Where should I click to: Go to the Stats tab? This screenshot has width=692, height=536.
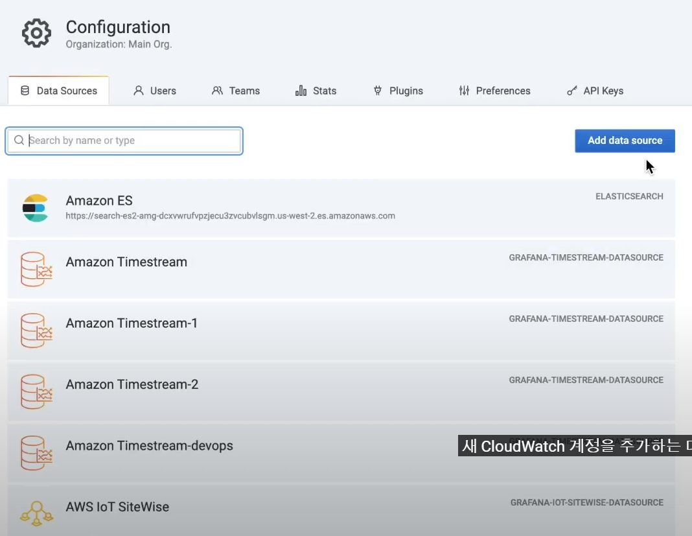pyautogui.click(x=316, y=91)
